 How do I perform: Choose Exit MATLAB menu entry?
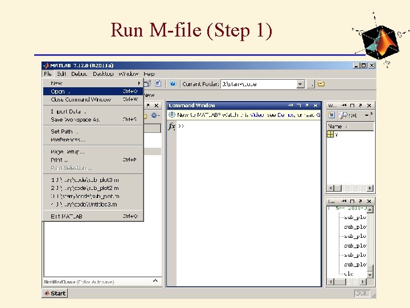(x=93, y=216)
